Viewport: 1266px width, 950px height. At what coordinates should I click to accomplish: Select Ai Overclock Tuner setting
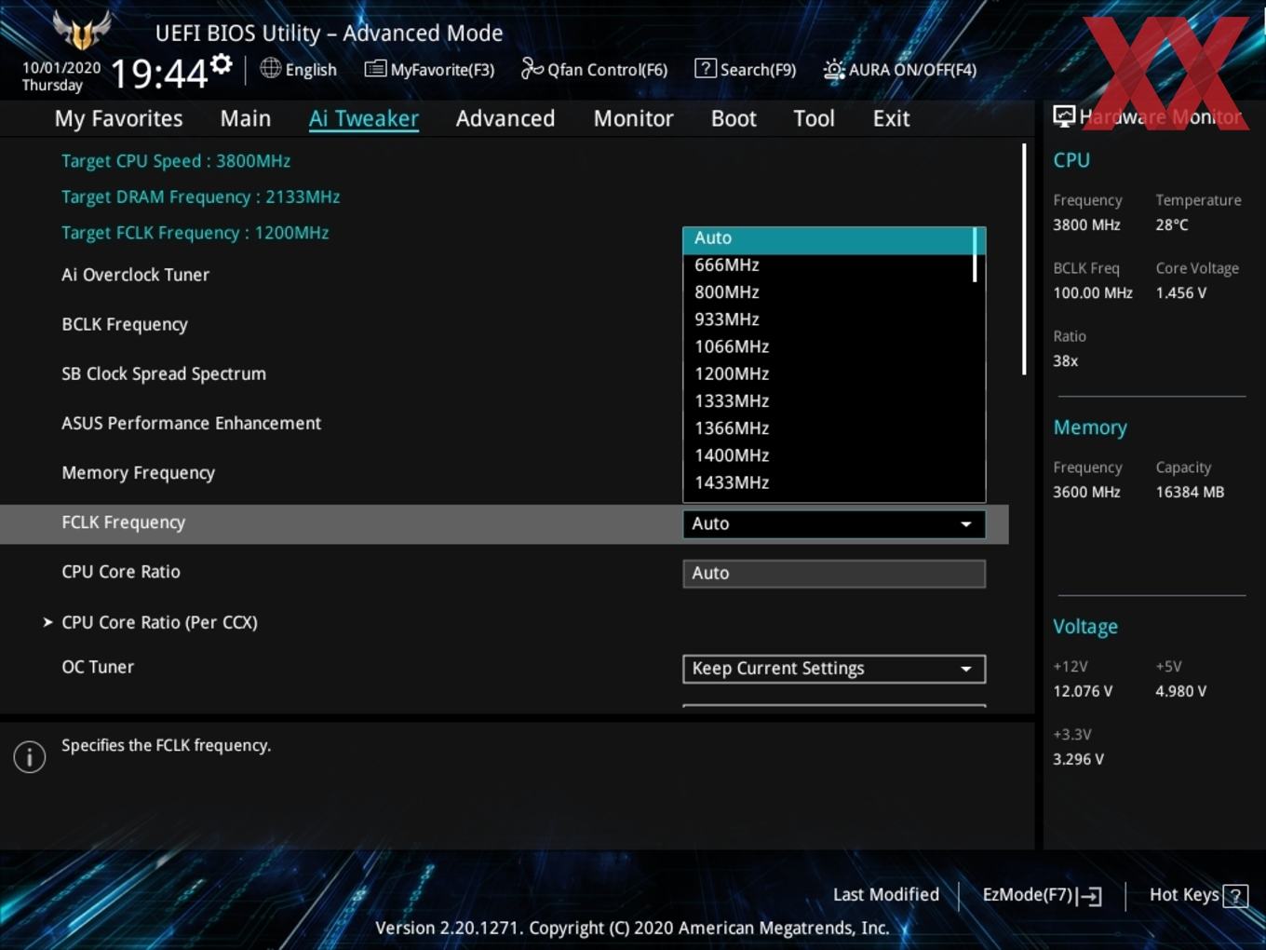136,275
